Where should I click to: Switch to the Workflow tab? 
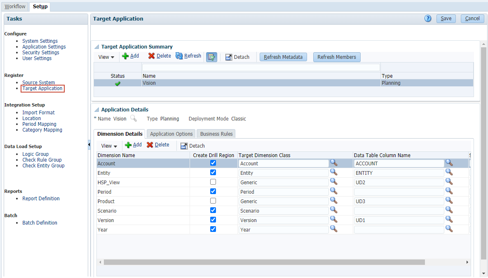coord(15,7)
